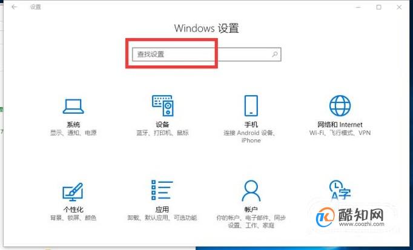Click the 卸载、默认应用、可选功能 description

click(162, 218)
